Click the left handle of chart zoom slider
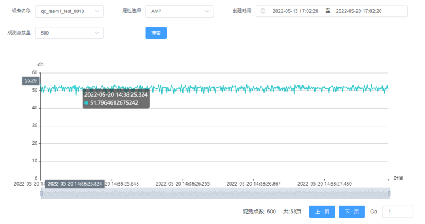 pos(41,193)
